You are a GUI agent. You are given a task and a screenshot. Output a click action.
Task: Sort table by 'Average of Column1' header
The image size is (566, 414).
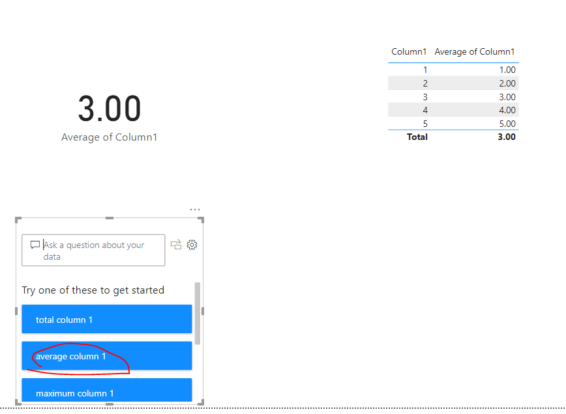[x=474, y=52]
